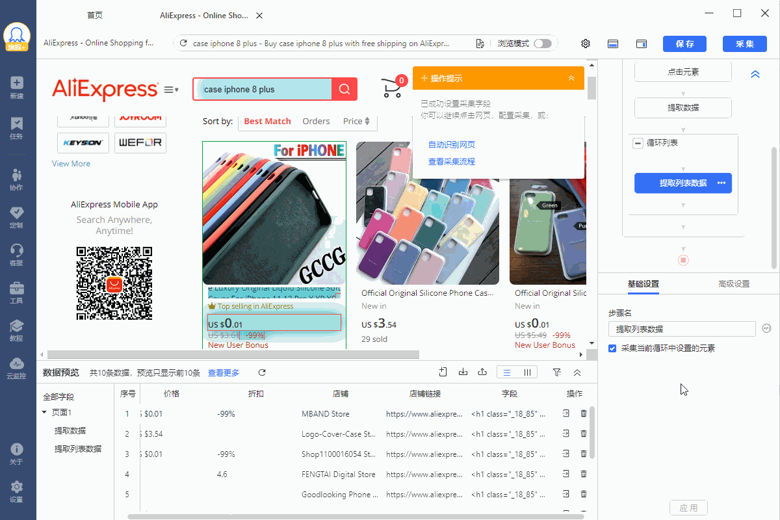Open the 任务 task list
The height and width of the screenshot is (520, 780).
[x=17, y=127]
